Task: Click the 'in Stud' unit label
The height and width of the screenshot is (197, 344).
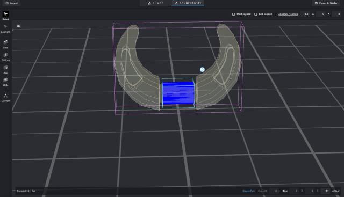Action: point(335,191)
